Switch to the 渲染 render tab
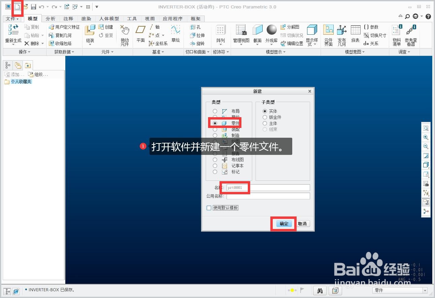 pyautogui.click(x=86, y=19)
